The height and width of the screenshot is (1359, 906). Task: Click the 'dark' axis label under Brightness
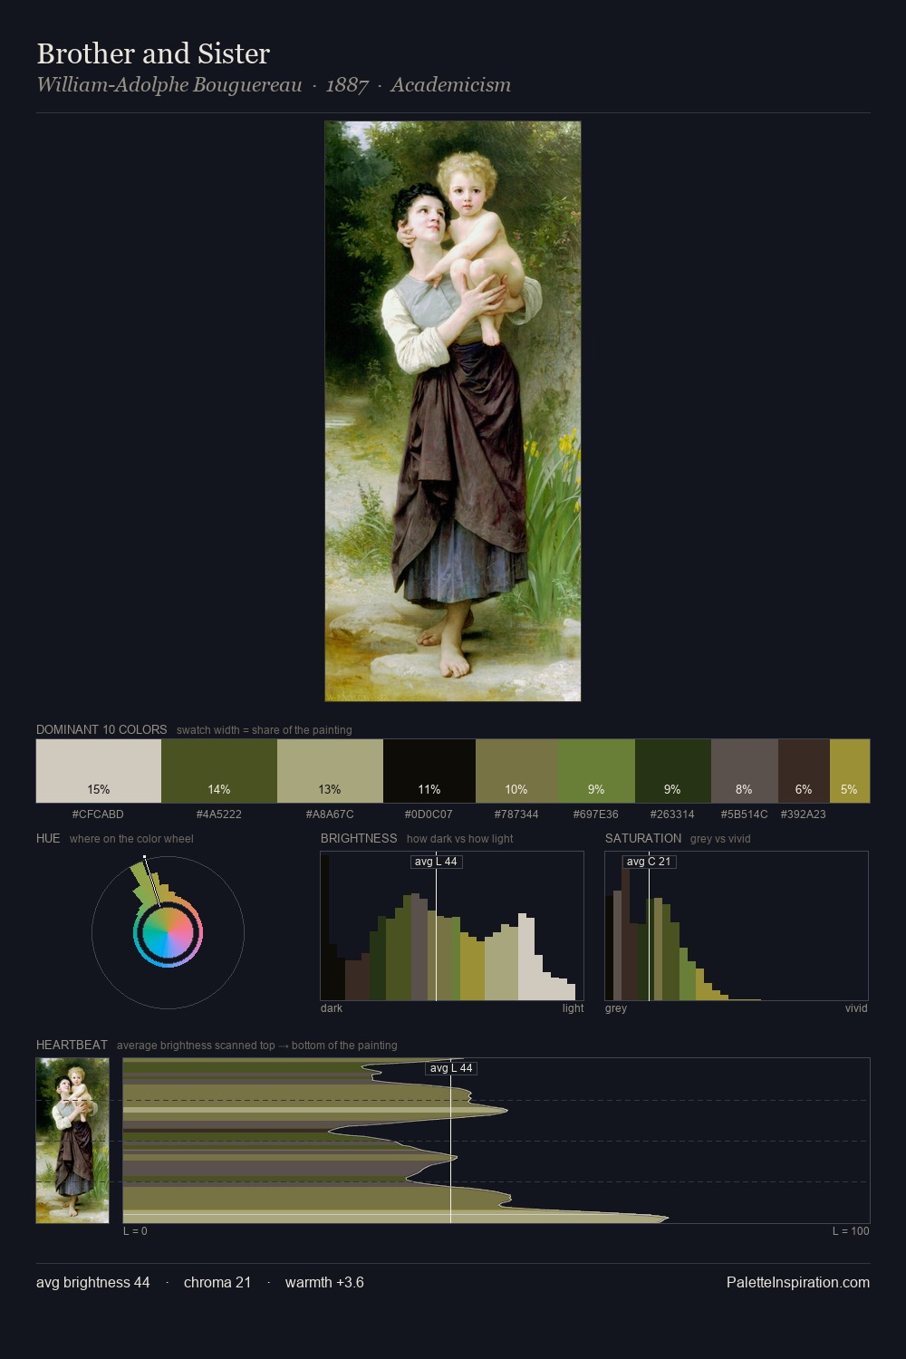click(332, 1008)
